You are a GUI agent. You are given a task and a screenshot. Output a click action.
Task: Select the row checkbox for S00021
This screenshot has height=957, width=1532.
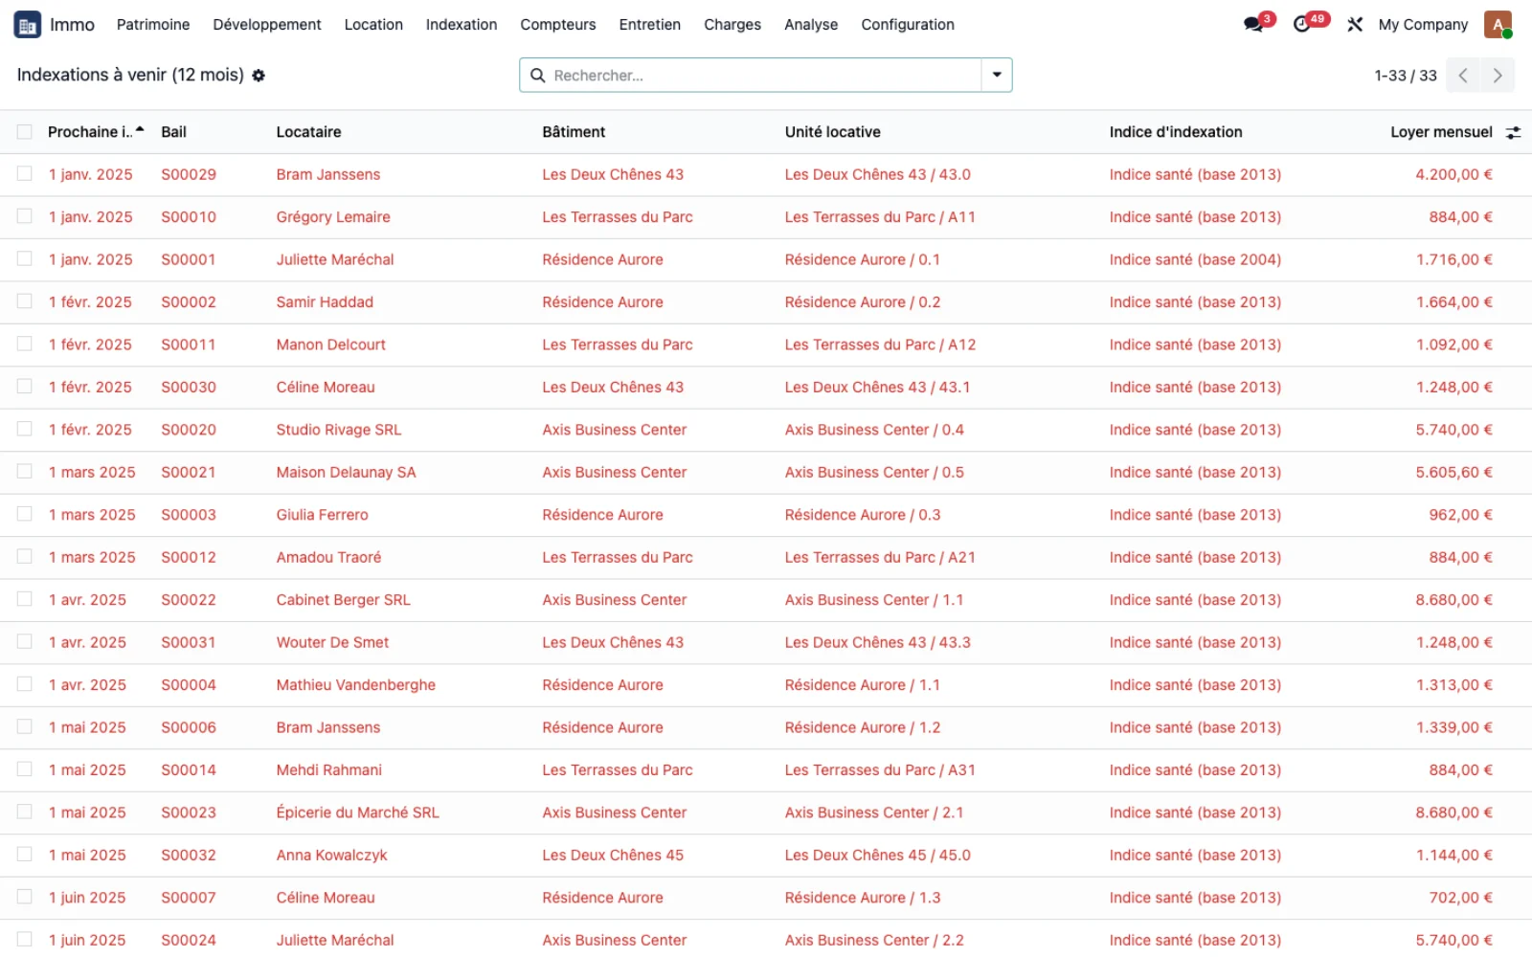pos(25,472)
